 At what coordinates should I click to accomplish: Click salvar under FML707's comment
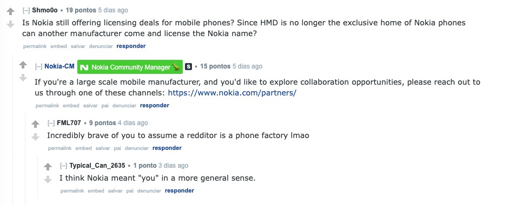(x=103, y=148)
